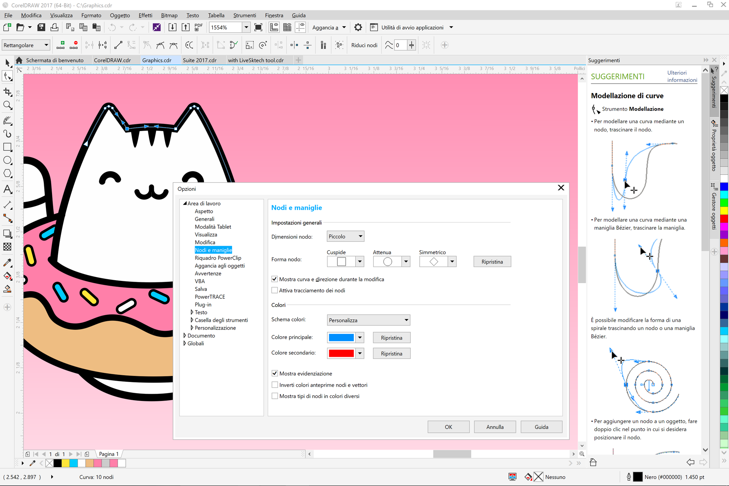Image resolution: width=729 pixels, height=486 pixels.
Task: Expand the Documento tree node
Action: click(x=185, y=336)
